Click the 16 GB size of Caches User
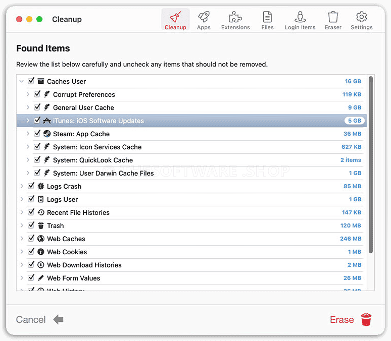Viewport: 391px width, 341px height. [353, 81]
